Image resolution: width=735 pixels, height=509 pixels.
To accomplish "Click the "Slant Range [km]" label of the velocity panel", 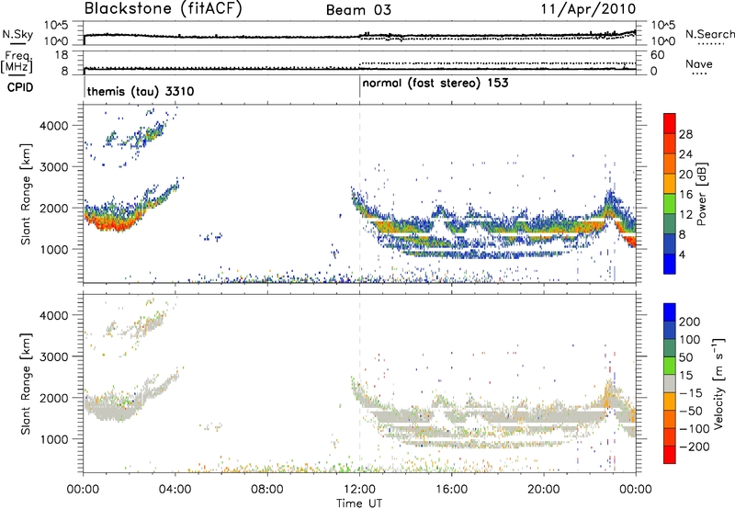I will [26, 383].
